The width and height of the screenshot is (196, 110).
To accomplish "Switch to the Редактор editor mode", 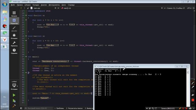I will tap(14, 21).
